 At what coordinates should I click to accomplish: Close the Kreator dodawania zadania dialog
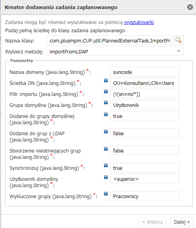190,7
